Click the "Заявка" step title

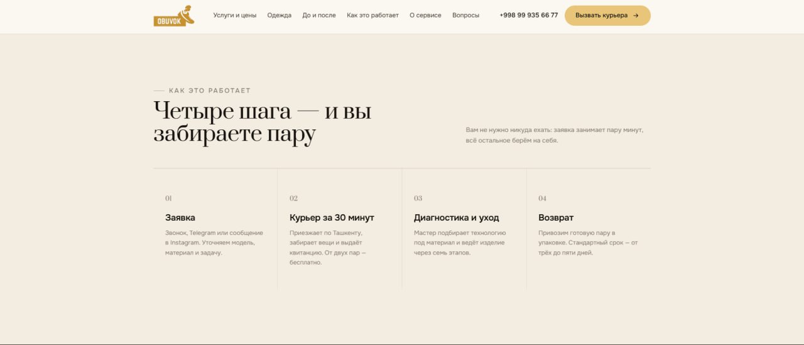click(x=180, y=217)
